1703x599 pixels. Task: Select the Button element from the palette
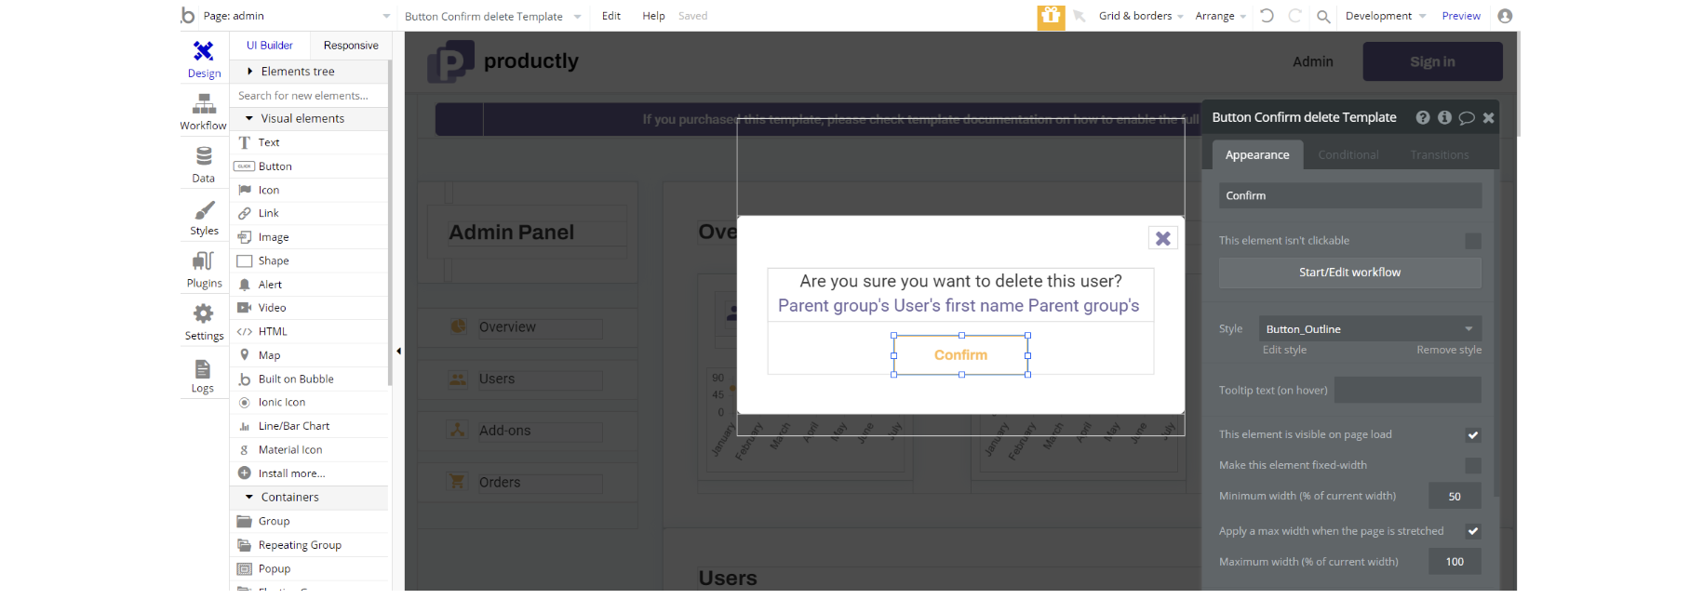tap(309, 166)
